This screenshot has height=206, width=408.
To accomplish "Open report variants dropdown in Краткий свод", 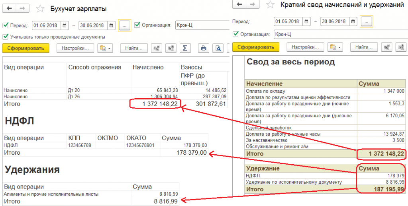I will click(x=335, y=47).
